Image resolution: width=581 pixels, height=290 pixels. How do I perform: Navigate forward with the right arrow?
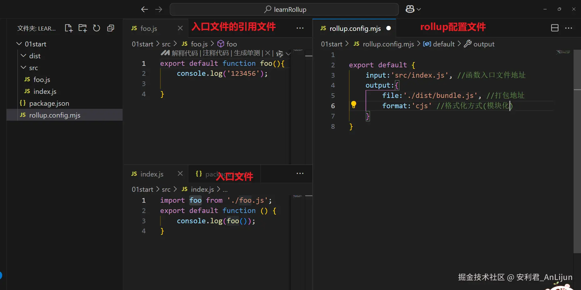[159, 9]
